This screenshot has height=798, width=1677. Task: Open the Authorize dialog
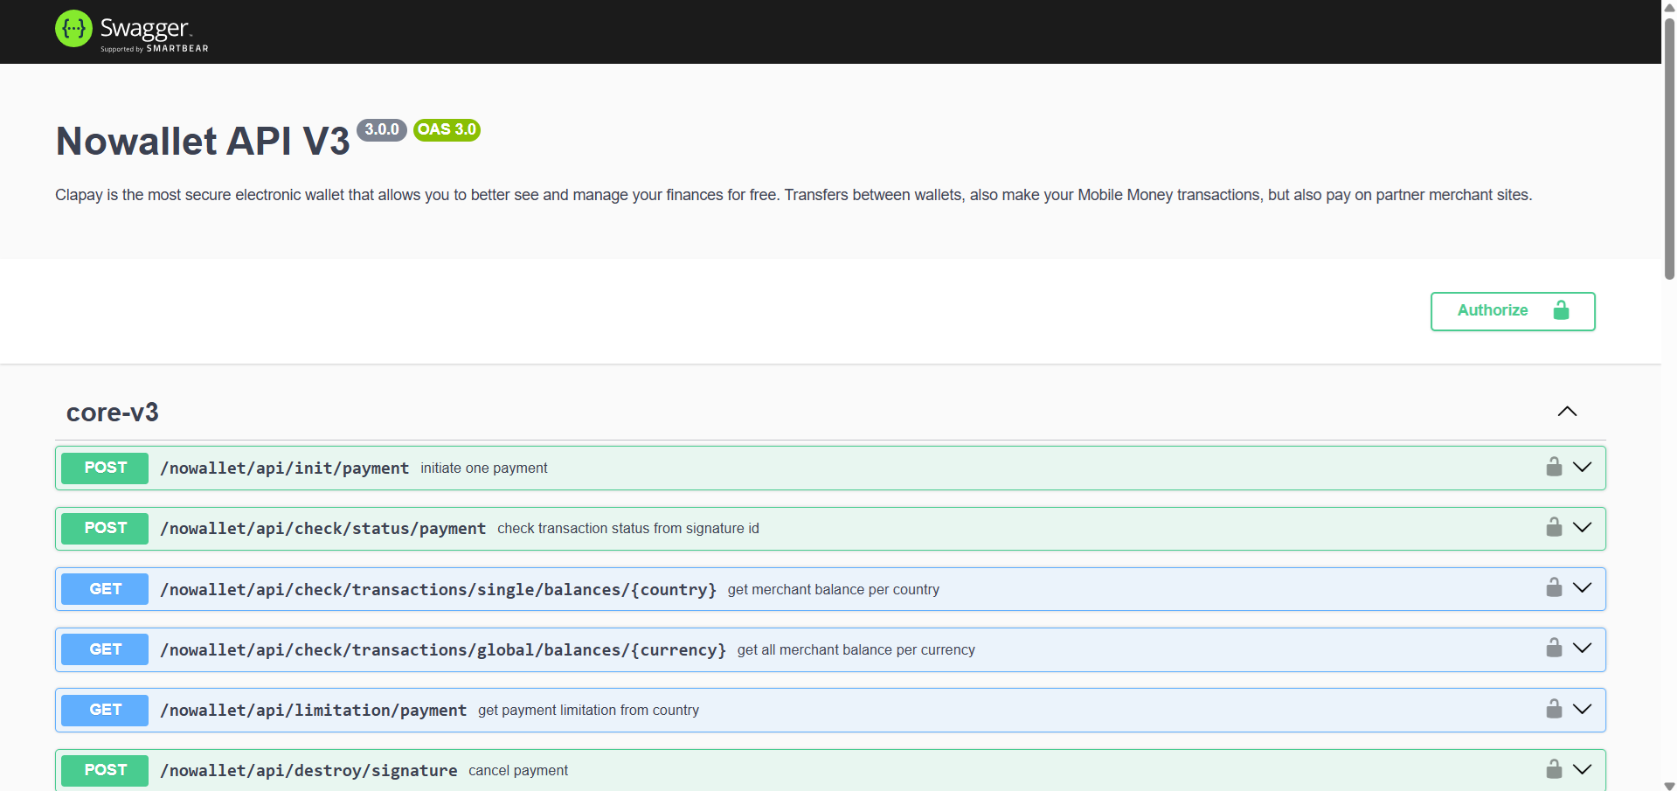pyautogui.click(x=1493, y=311)
